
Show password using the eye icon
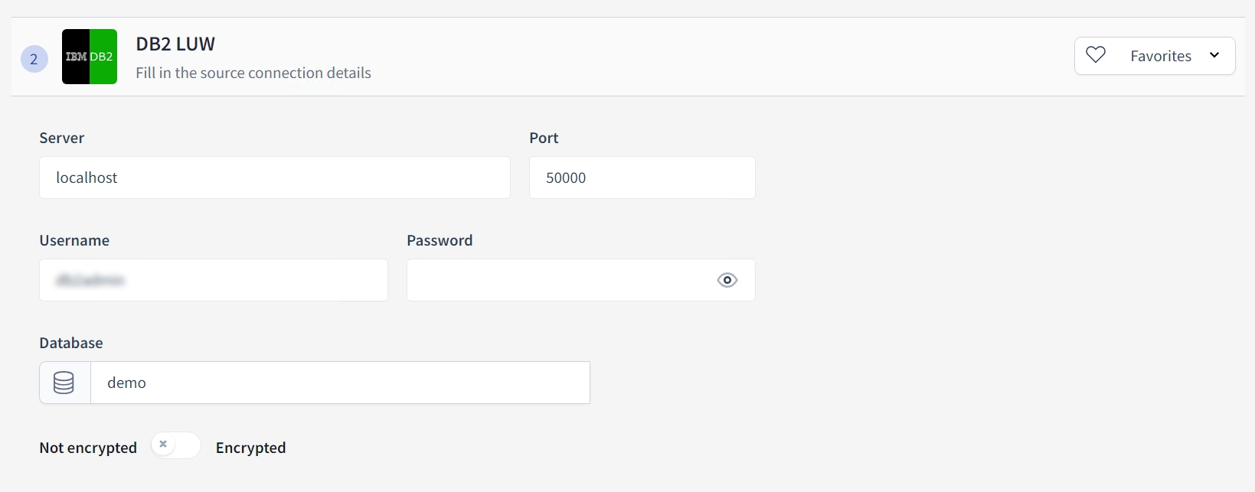pyautogui.click(x=727, y=280)
